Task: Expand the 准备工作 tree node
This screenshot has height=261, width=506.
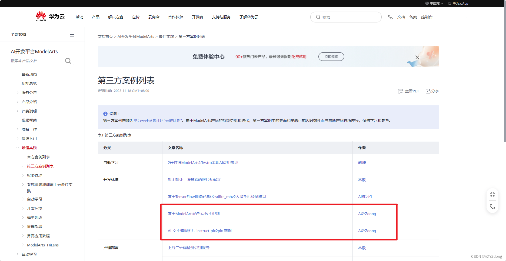Action: (18, 129)
